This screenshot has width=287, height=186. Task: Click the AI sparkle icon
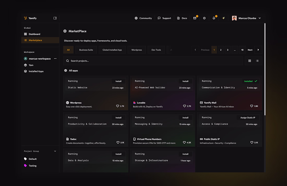click(x=224, y=18)
